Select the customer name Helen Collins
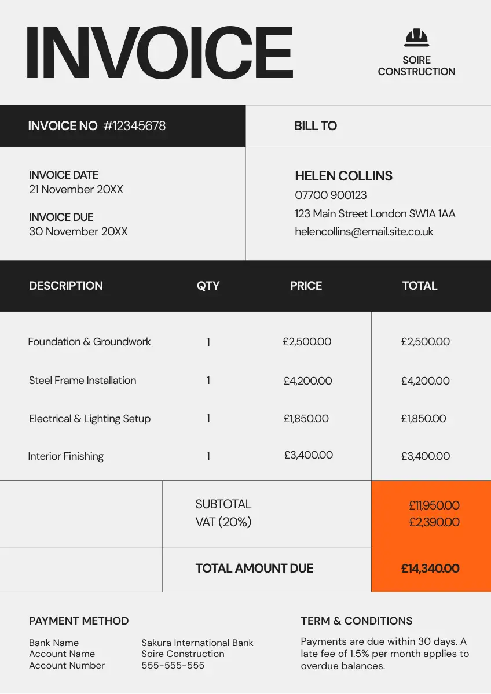The height and width of the screenshot is (694, 491). tap(343, 176)
